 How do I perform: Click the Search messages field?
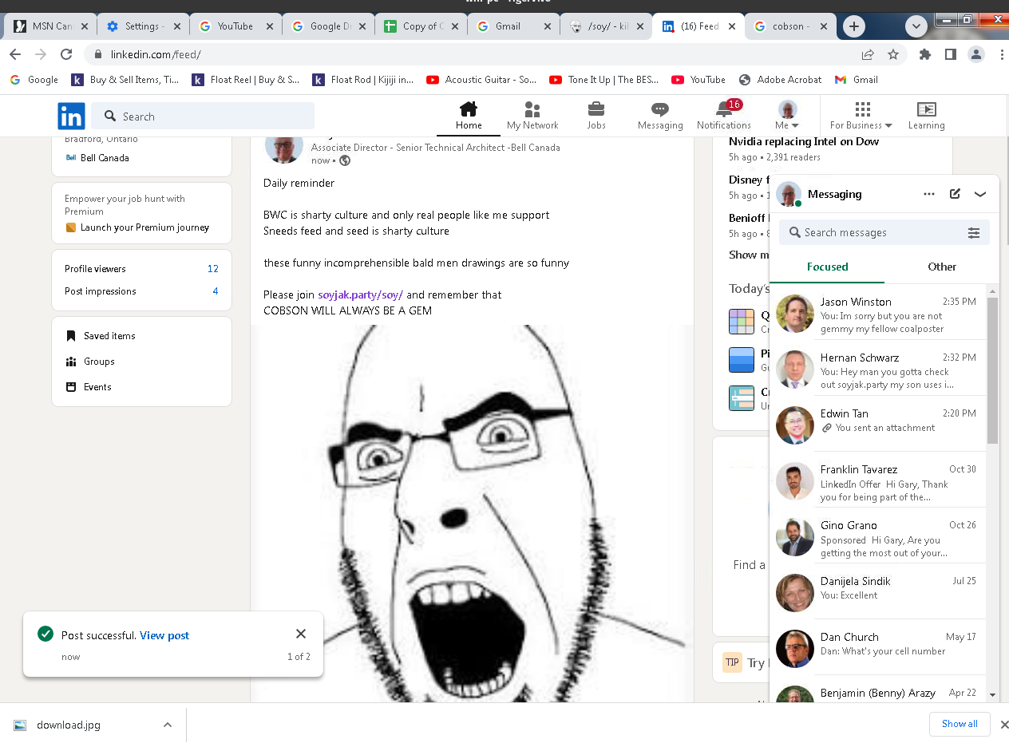point(884,232)
